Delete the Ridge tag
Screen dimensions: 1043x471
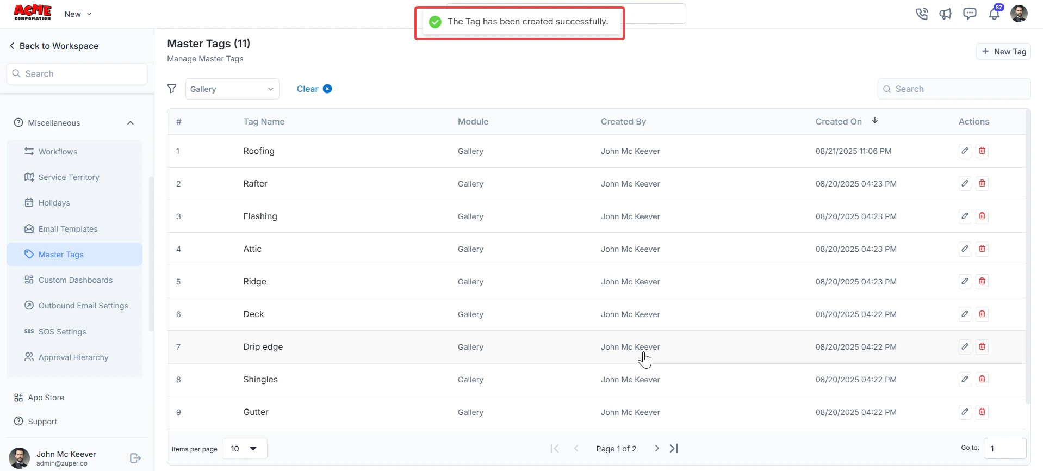(982, 281)
